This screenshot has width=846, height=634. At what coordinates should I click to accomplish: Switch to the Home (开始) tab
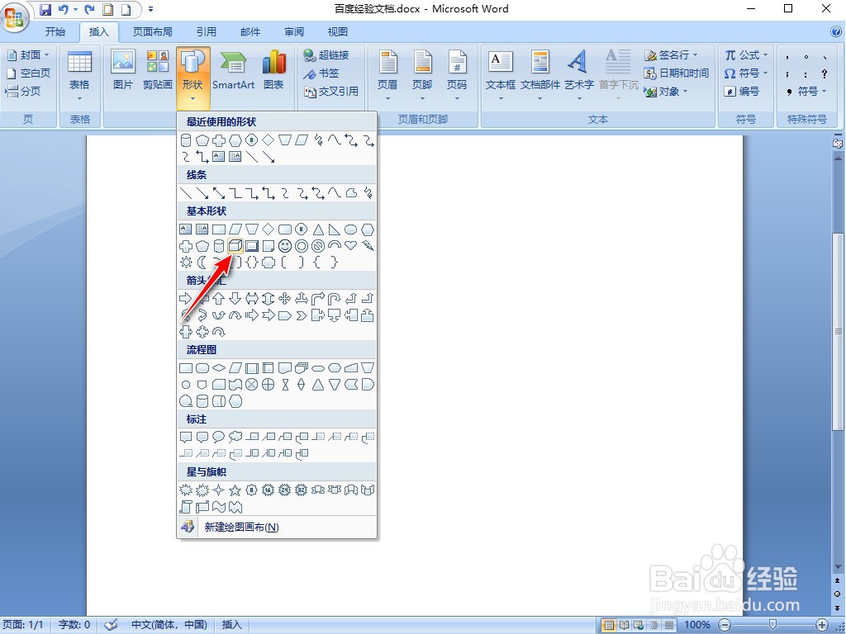55,32
